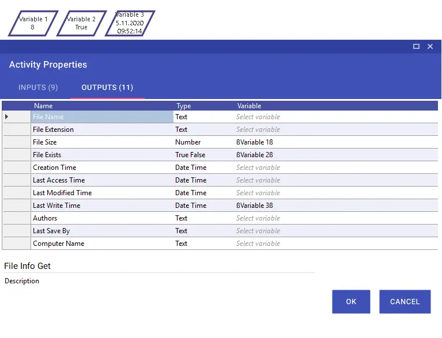Click the current row indicator arrow
This screenshot has height=338, width=442.
(x=7, y=117)
